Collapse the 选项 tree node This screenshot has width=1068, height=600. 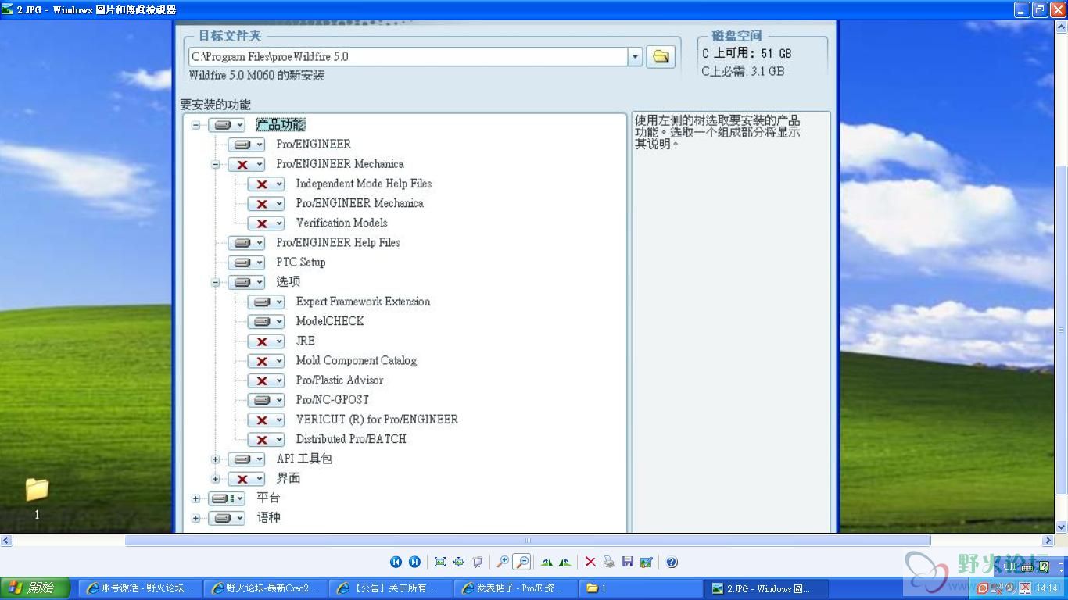tap(216, 282)
